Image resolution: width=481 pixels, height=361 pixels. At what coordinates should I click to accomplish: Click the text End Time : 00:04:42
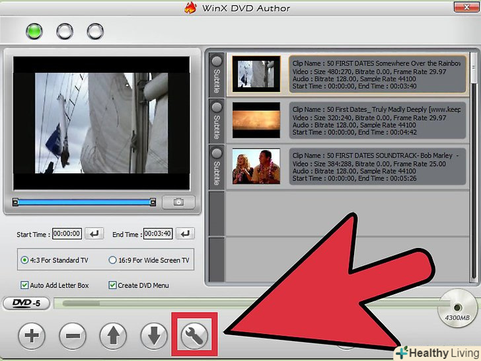[387, 132]
